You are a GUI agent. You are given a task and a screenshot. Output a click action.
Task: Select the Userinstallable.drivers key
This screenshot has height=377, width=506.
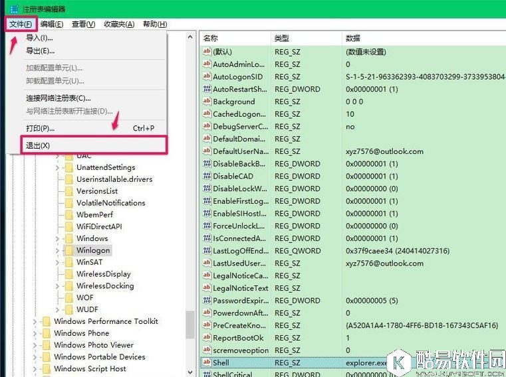pos(114,179)
